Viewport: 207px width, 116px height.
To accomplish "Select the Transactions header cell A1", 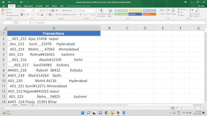I will [x=54, y=33].
